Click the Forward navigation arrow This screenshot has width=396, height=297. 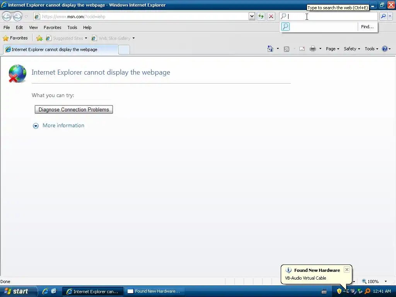(18, 17)
